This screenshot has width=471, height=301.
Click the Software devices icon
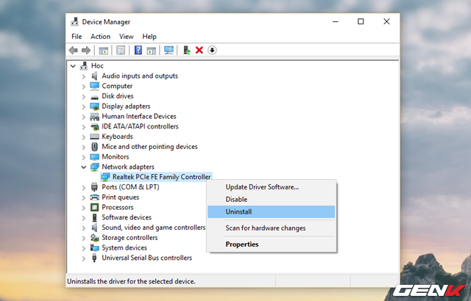point(95,218)
